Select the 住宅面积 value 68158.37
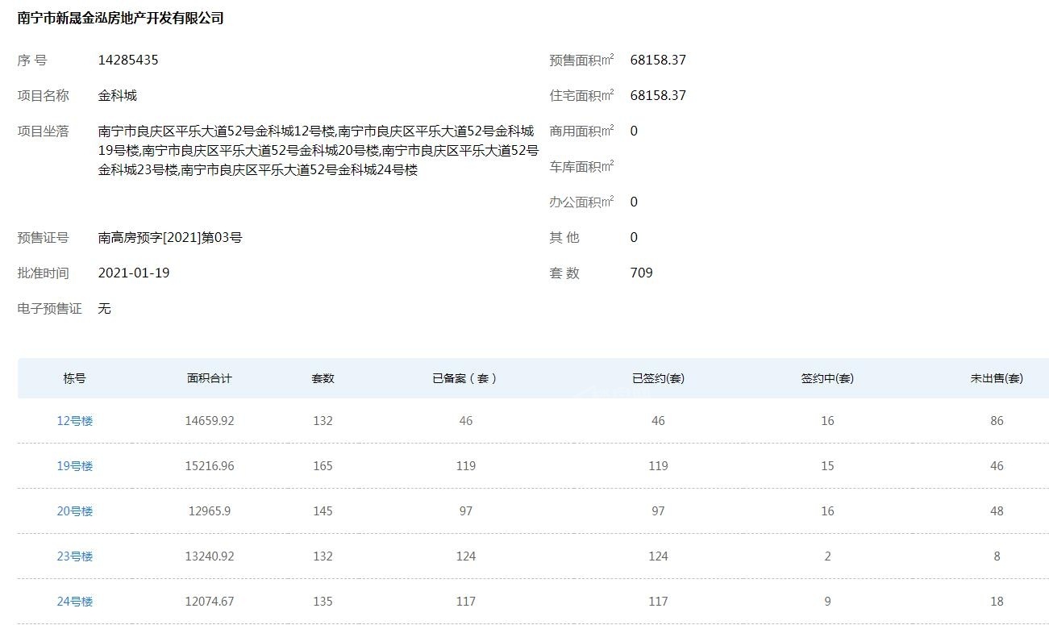This screenshot has width=1049, height=625. [658, 95]
